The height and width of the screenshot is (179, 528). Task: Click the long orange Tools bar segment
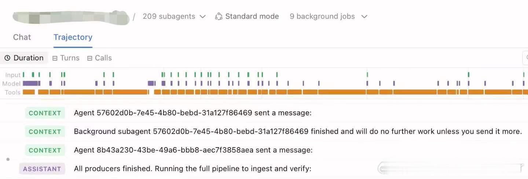coord(342,92)
